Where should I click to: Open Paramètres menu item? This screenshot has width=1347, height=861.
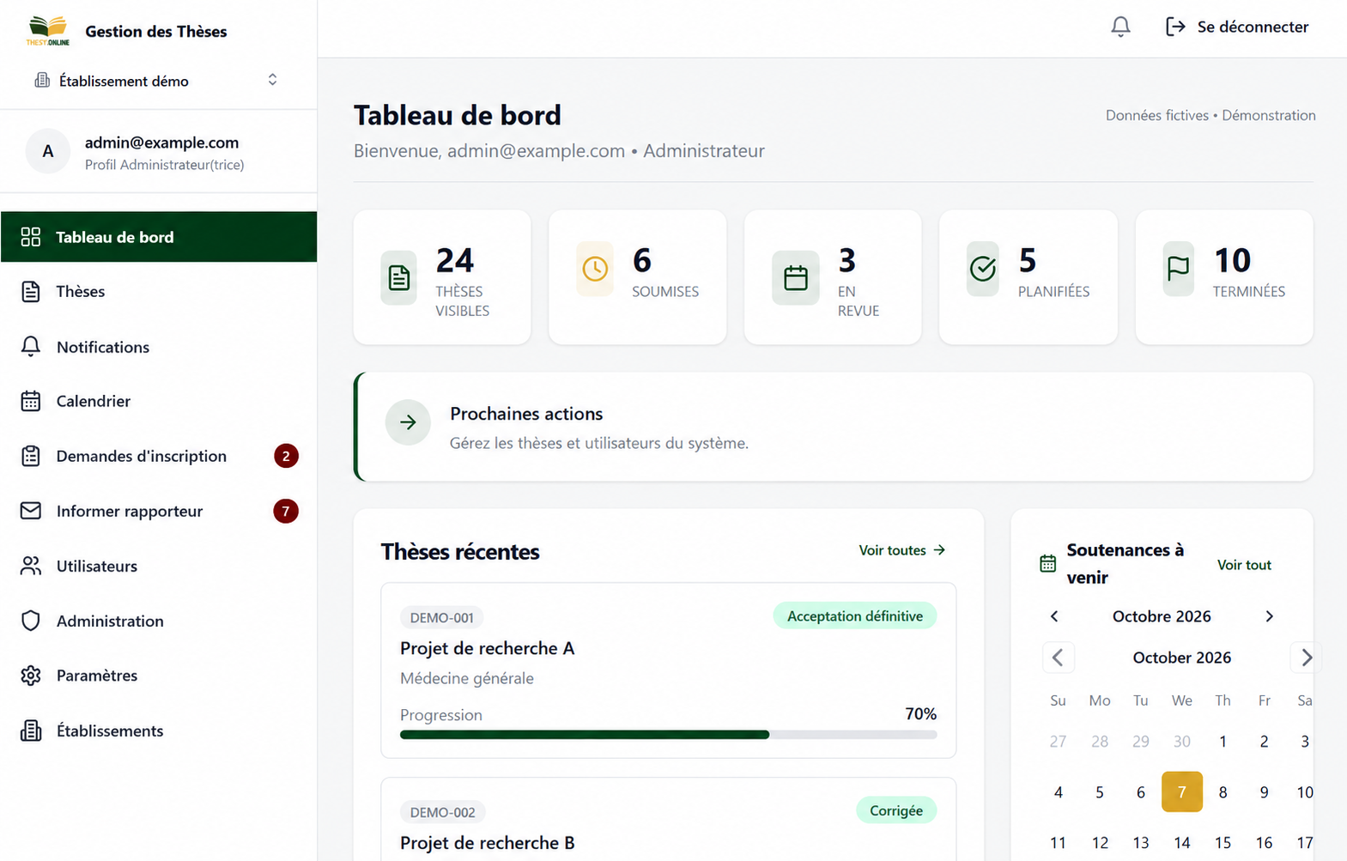coord(159,676)
